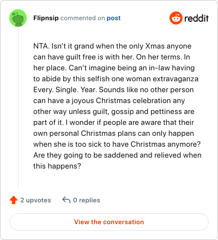Click the orange Reddit Snoo logo

176,18
